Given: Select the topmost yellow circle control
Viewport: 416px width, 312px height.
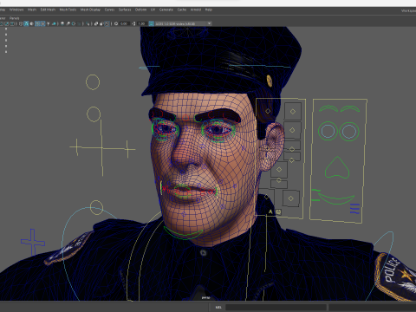Looking at the screenshot, I should pos(93,82).
